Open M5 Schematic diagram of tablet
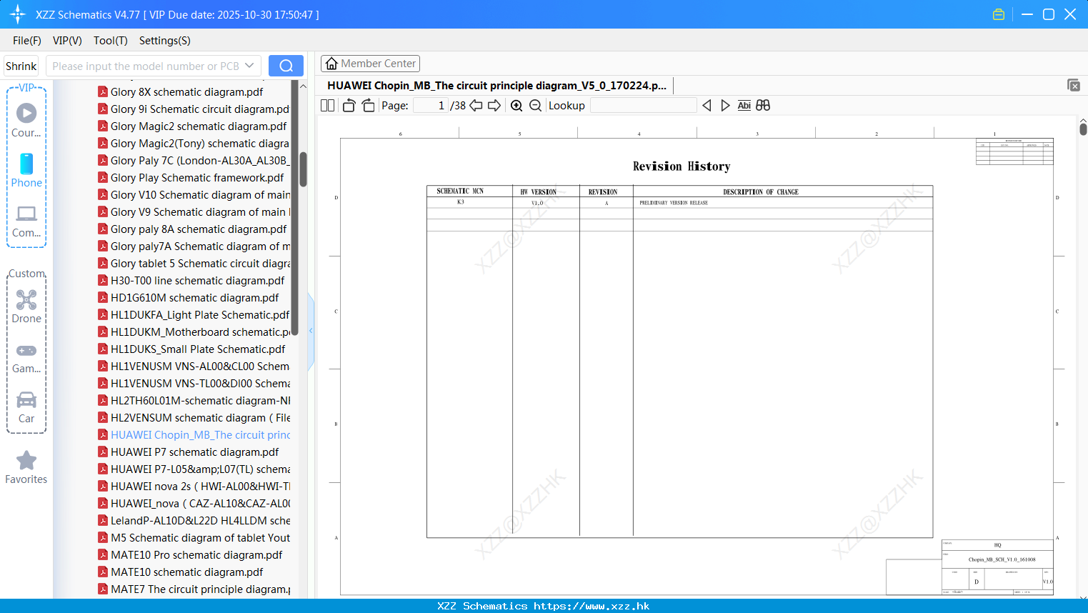Screen dimensions: 1088x613 tap(194, 537)
